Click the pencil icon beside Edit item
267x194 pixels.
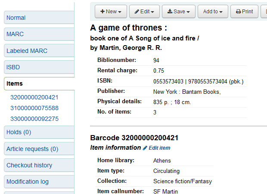coord(145,148)
